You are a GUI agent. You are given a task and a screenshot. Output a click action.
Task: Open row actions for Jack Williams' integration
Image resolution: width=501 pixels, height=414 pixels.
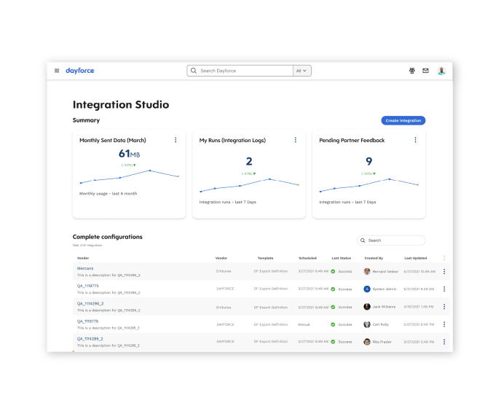(x=444, y=307)
